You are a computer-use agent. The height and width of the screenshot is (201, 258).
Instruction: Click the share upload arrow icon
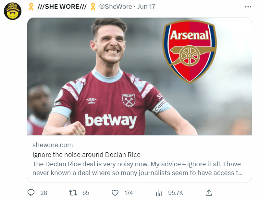[209, 193]
